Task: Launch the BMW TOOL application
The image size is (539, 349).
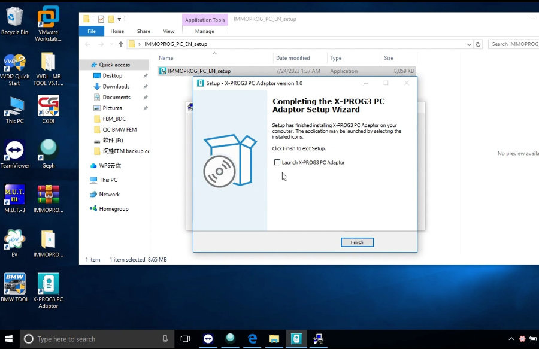Action: [14, 283]
